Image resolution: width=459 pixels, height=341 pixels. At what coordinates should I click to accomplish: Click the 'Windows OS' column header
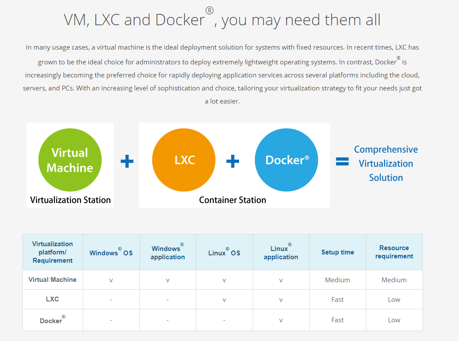(x=111, y=252)
